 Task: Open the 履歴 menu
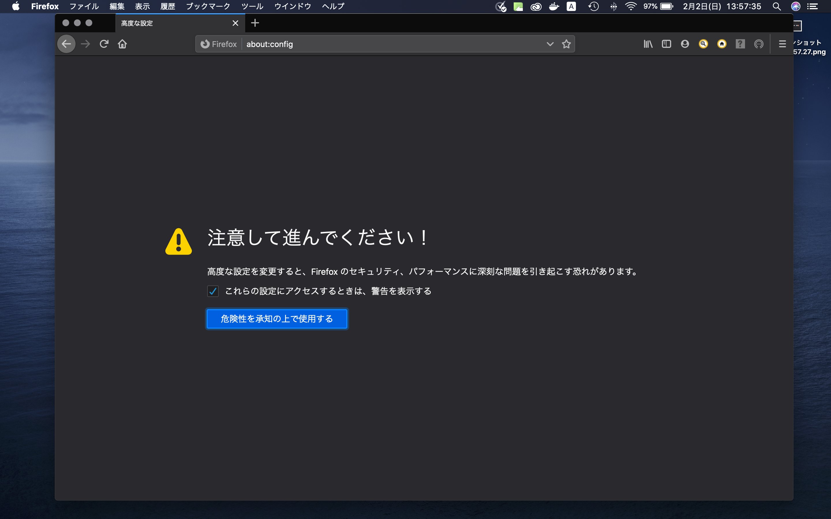(168, 6)
